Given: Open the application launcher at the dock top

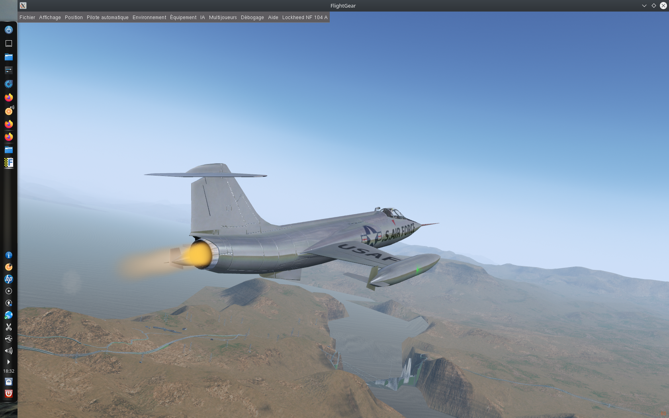Looking at the screenshot, I should [9, 30].
